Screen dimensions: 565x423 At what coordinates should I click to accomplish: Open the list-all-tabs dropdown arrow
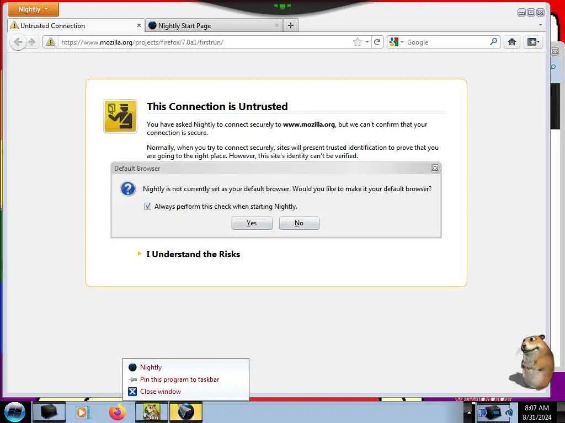540,25
